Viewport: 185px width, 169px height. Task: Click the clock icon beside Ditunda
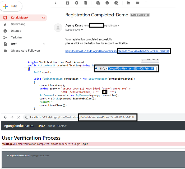click(5, 31)
